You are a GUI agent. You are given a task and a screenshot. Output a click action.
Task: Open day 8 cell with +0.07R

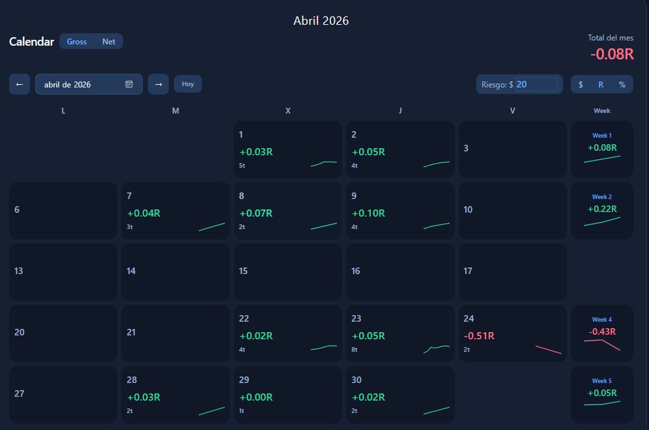tap(288, 211)
